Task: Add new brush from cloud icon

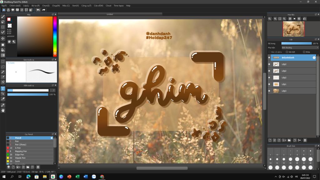Action: 8,167
